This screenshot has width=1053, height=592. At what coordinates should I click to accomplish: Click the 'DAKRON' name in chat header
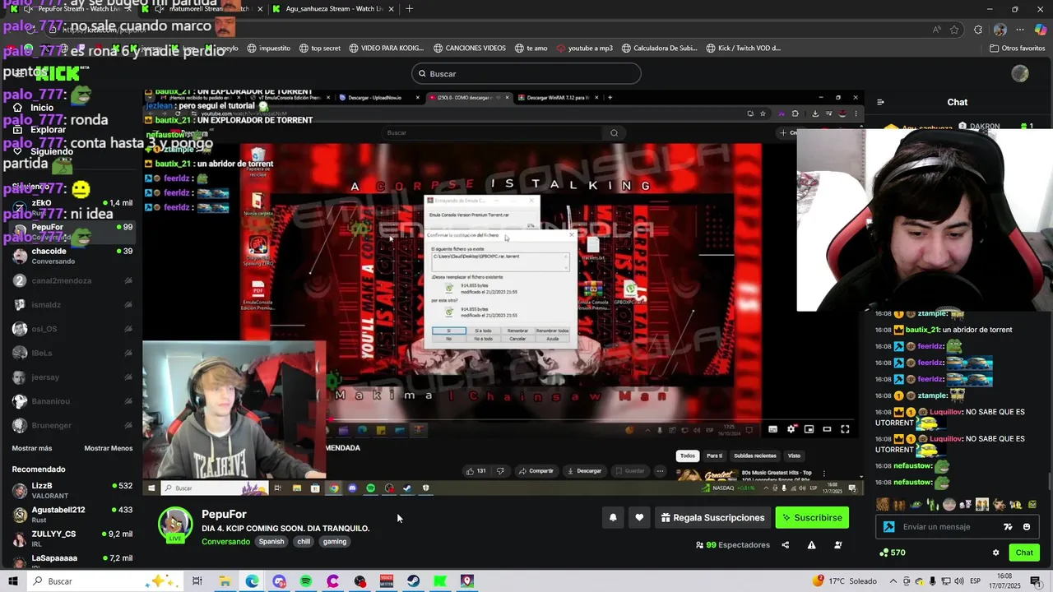pos(985,127)
